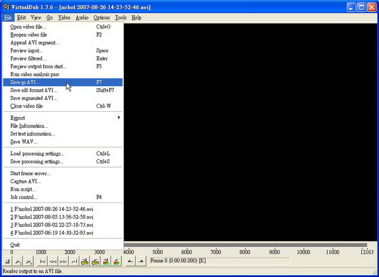The height and width of the screenshot is (277, 379).
Task: Click the Stop playback button
Action: pos(8,261)
